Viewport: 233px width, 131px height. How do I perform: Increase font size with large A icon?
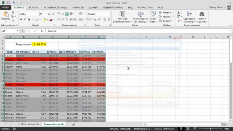[x=50, y=14]
